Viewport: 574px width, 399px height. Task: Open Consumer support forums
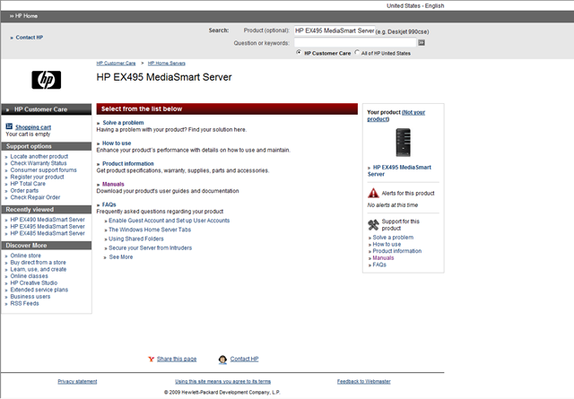click(x=44, y=170)
